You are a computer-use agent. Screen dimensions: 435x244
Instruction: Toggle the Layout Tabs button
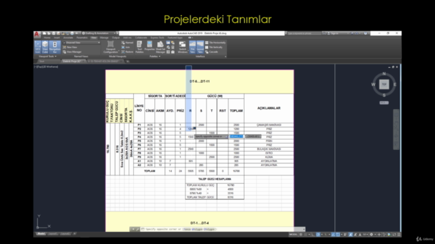200,47
